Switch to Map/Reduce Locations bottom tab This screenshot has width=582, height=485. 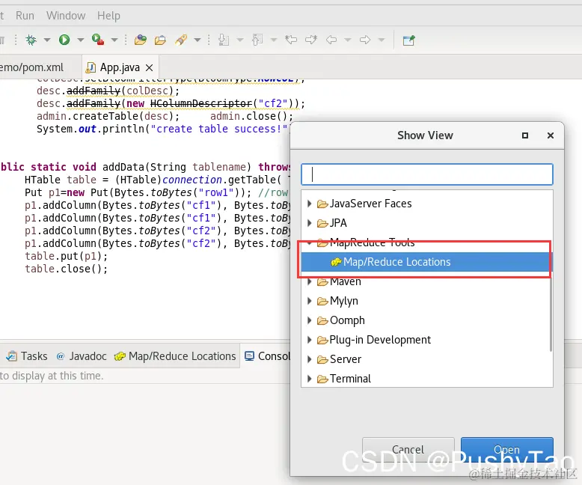pos(175,356)
